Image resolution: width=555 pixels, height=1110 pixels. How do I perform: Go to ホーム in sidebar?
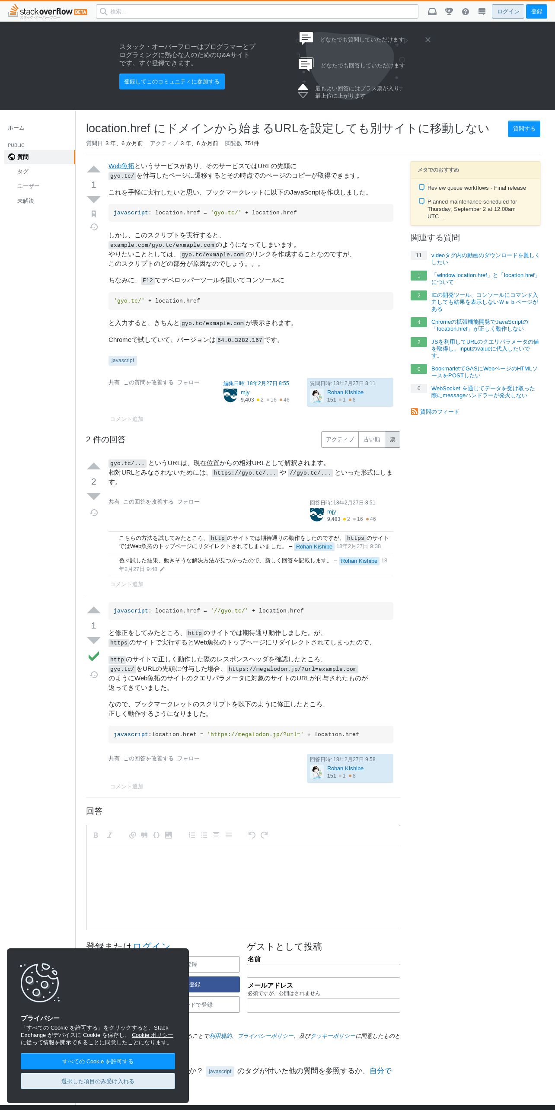[16, 128]
